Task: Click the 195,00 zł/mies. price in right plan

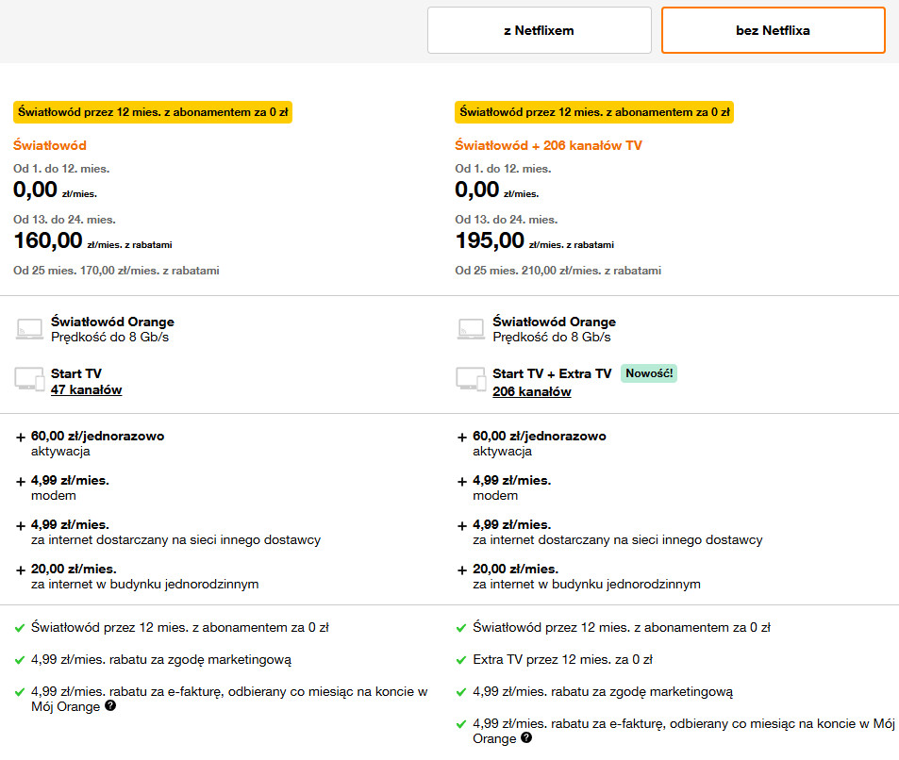Action: click(490, 240)
